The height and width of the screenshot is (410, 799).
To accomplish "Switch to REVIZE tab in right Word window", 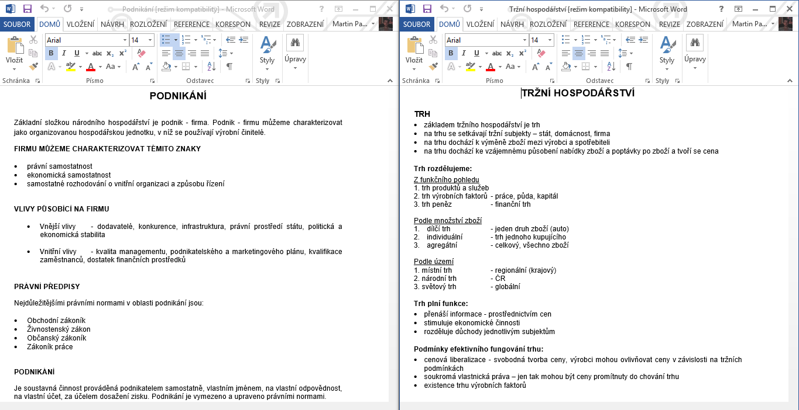I will click(670, 24).
